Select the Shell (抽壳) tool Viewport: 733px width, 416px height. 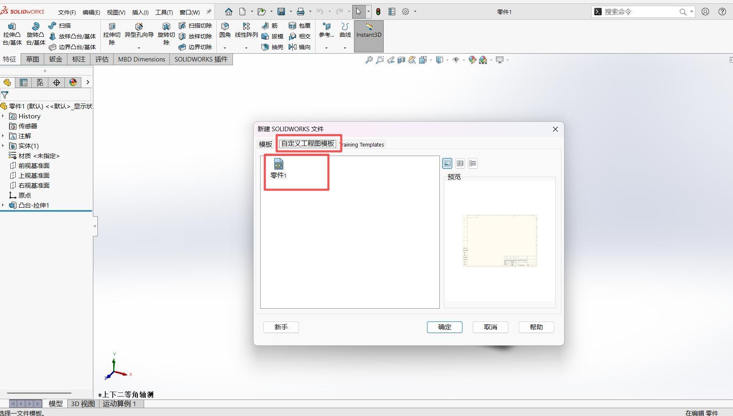tap(273, 47)
